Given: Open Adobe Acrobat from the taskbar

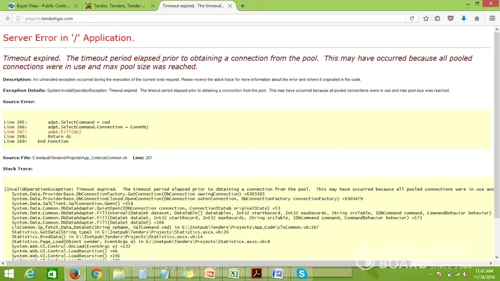Looking at the screenshot, I should coord(256,273).
